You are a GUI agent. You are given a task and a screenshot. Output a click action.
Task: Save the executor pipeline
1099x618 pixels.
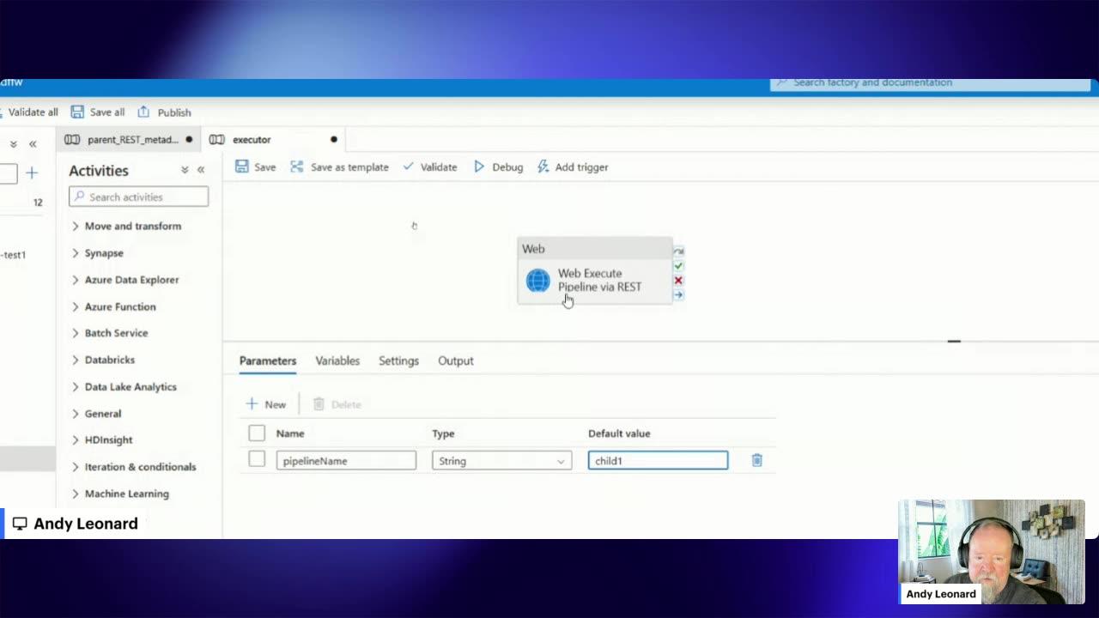point(255,167)
